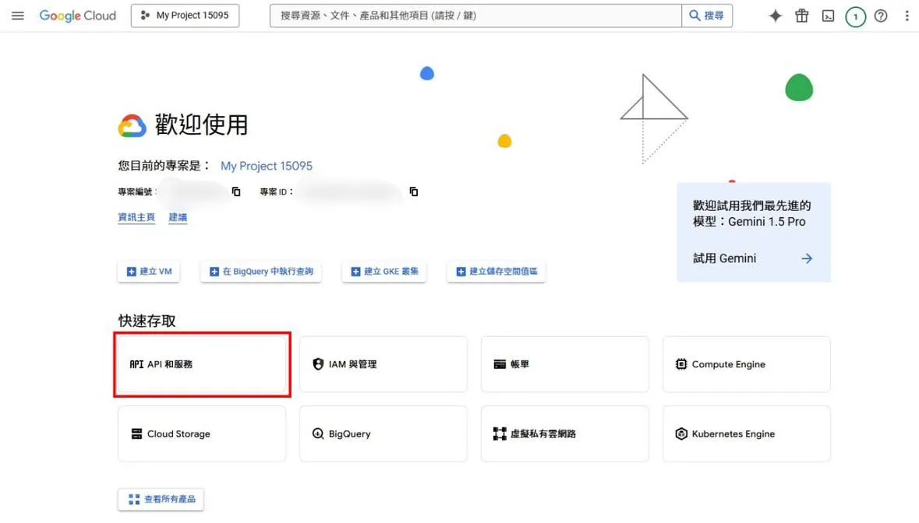Open the Compute Engine card

747,364
